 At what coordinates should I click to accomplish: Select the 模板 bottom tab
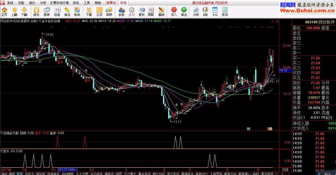[x=12, y=173]
